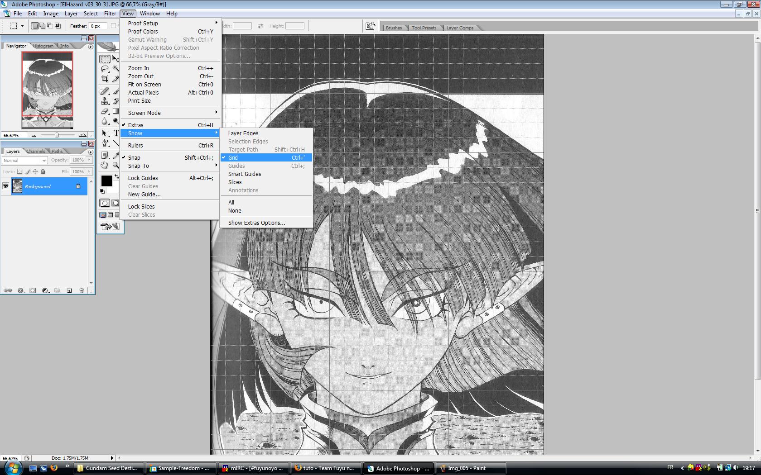761x475 pixels.
Task: Select the Lasso tool
Action: coord(105,69)
